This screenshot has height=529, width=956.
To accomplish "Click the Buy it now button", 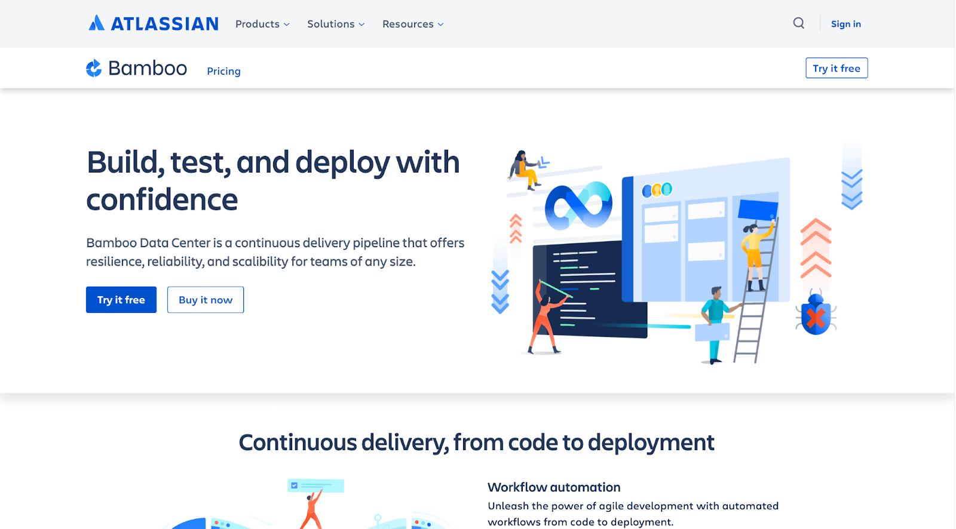I will point(206,300).
